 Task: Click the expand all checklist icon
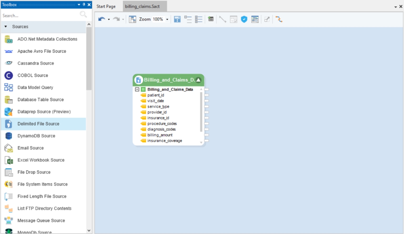tap(199, 19)
